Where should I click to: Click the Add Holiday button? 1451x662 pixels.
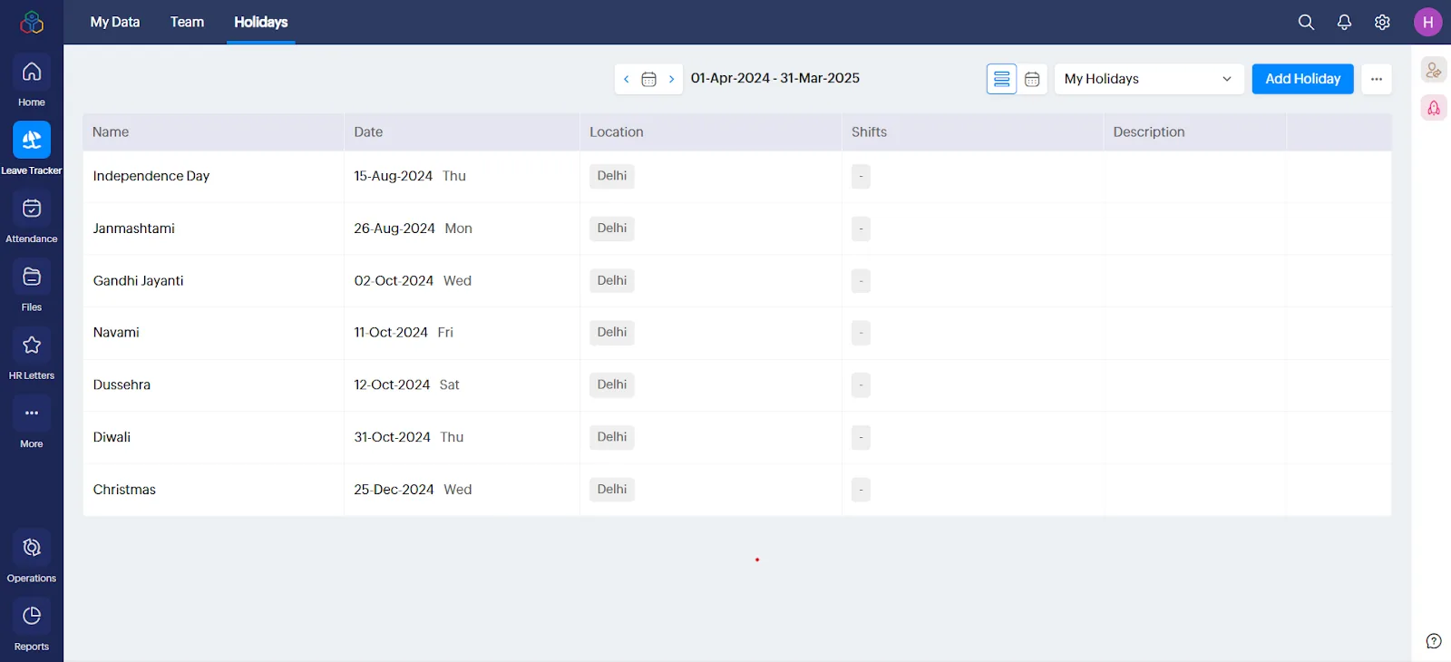pos(1302,79)
